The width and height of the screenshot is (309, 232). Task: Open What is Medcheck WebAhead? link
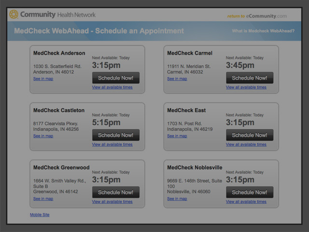click(263, 31)
